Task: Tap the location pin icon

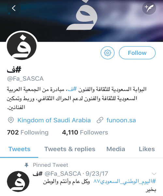Action: pyautogui.click(x=11, y=120)
